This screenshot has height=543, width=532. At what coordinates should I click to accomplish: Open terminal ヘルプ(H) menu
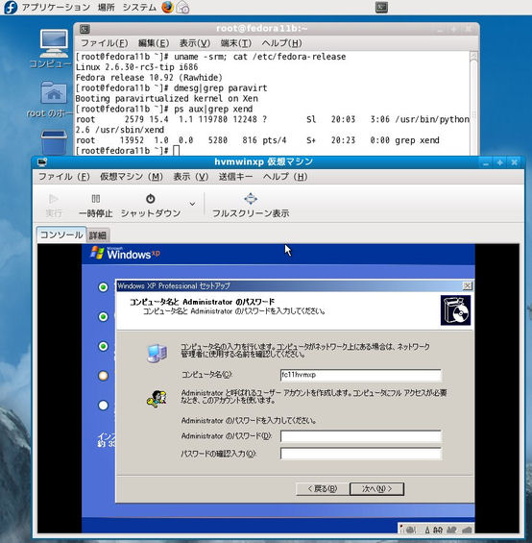(281, 43)
